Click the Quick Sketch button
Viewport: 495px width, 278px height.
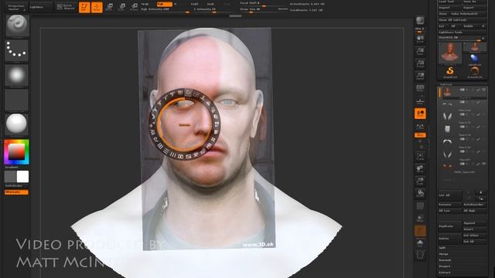[x=66, y=7]
